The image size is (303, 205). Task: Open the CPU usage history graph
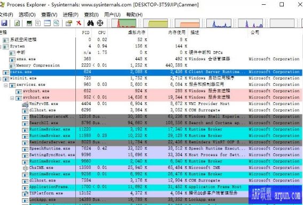point(123,23)
